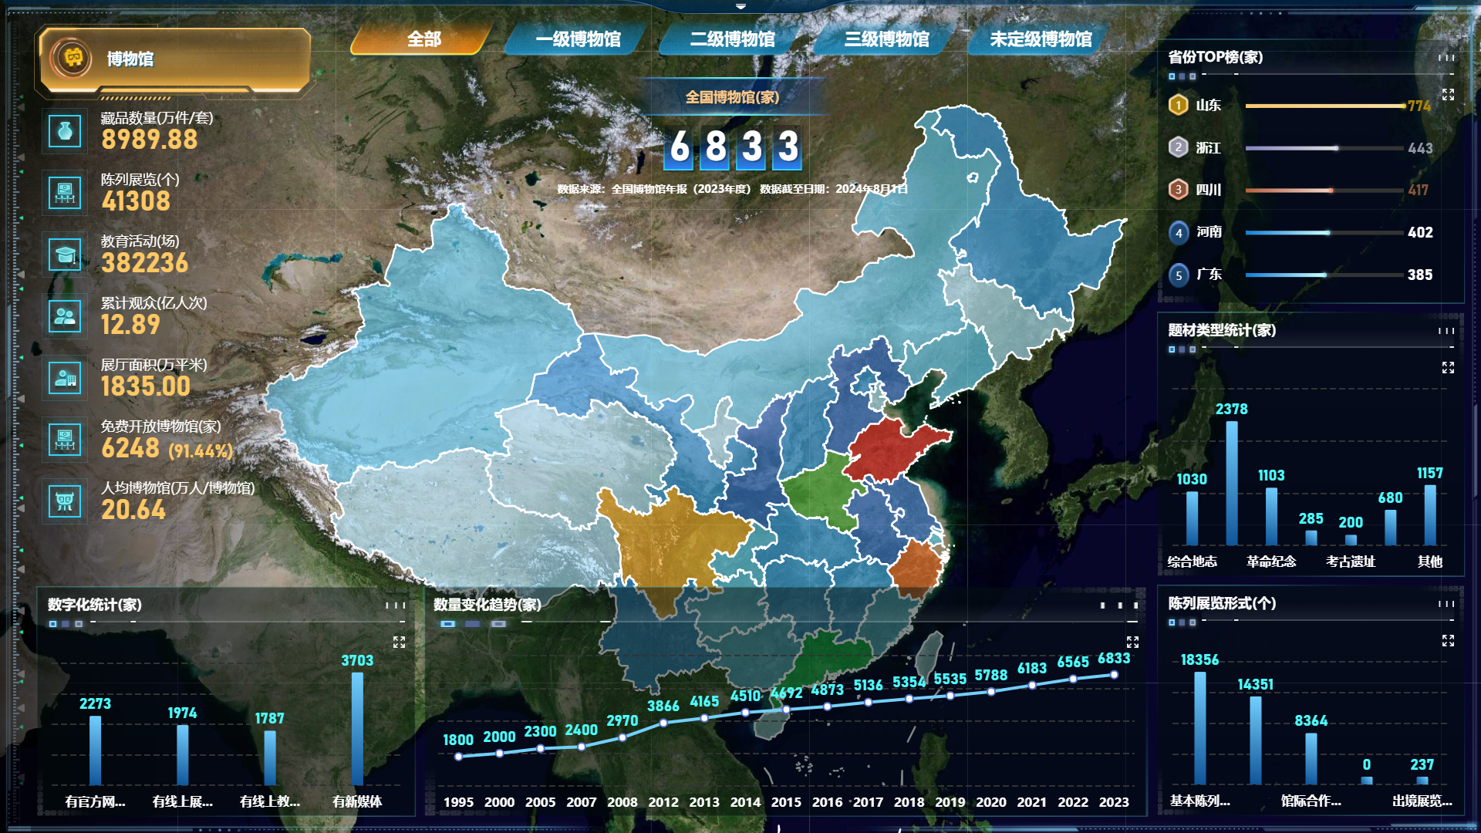Switch to the 一级博物馆 tab
This screenshot has height=833, width=1481.
(x=578, y=39)
